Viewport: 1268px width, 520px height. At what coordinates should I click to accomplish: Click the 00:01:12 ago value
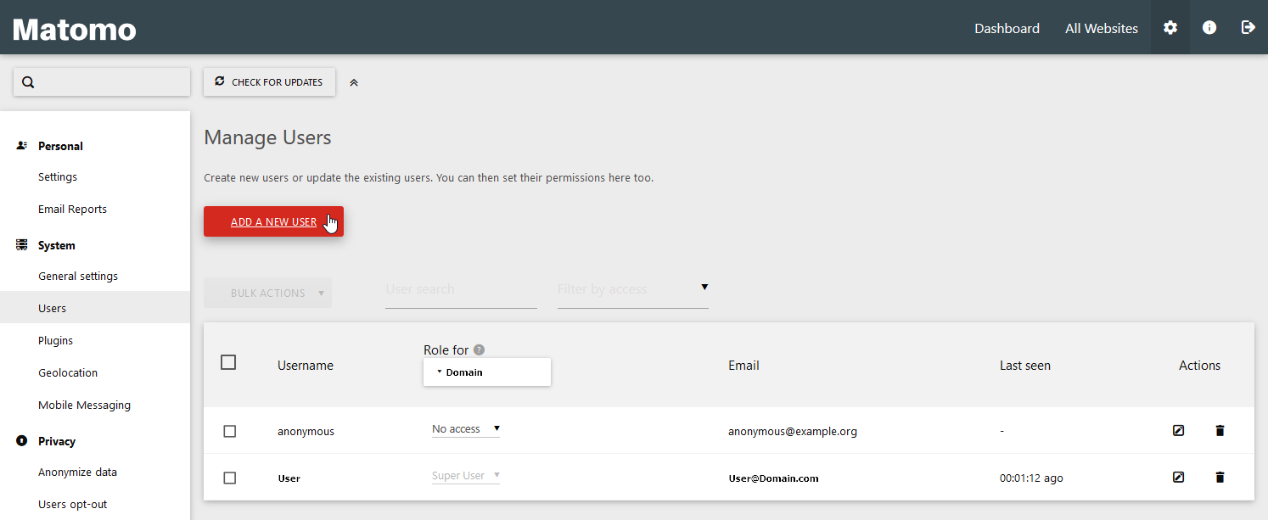tap(1031, 478)
